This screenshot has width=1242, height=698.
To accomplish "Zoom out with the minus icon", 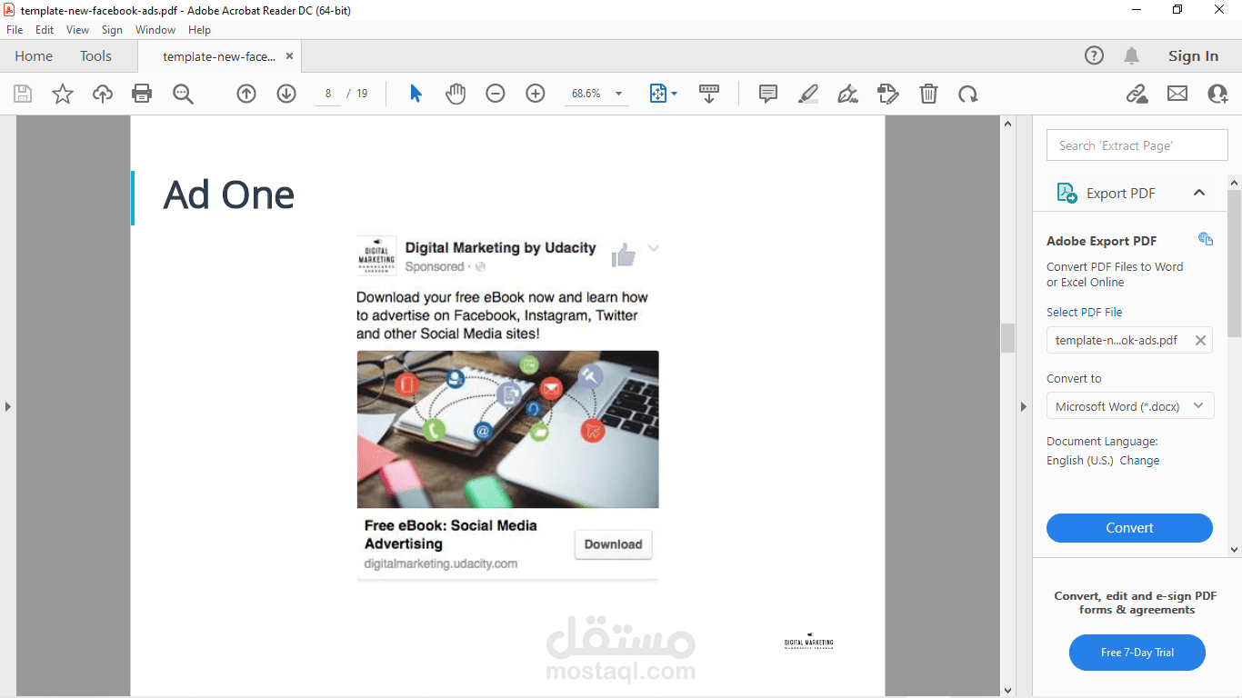I will 496,94.
